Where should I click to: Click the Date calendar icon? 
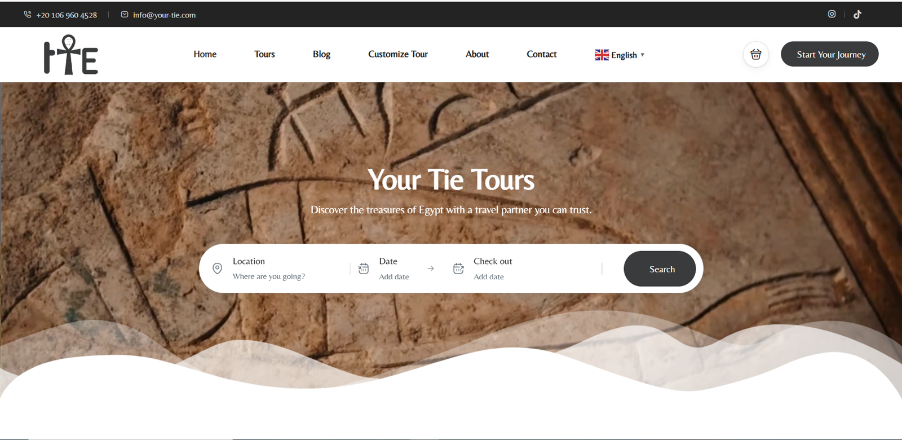click(364, 269)
